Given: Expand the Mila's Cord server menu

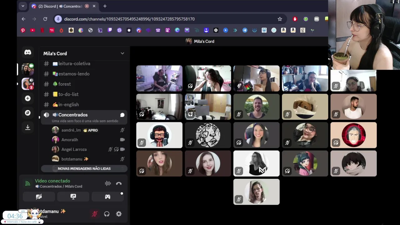Looking at the screenshot, I should click(x=122, y=53).
